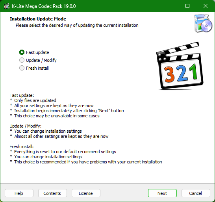Image resolution: width=215 pixels, height=202 pixels.
Task: Maximize the K-Lite installer window
Action: click(x=187, y=6)
